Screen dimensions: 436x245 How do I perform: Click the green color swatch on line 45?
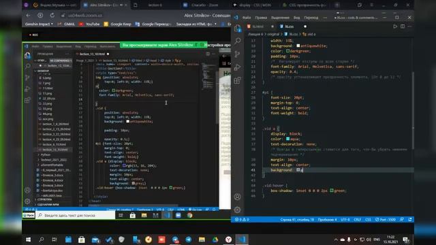(x=332, y=191)
